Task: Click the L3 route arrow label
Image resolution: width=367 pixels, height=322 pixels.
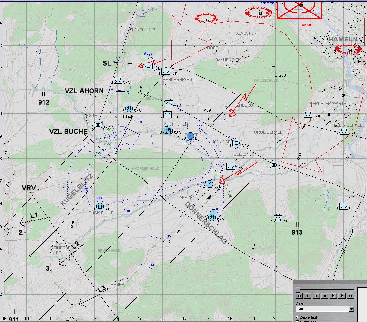Action: pos(102,289)
